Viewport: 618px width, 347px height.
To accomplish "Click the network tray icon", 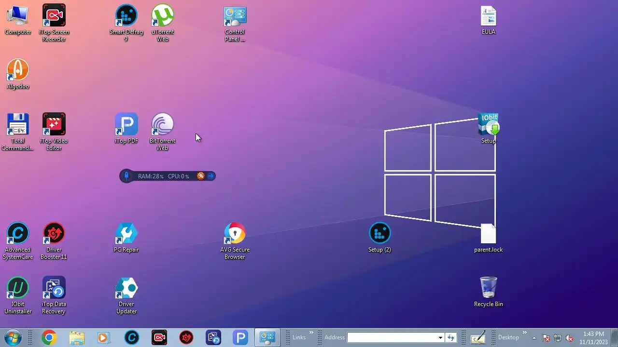I will (x=558, y=338).
